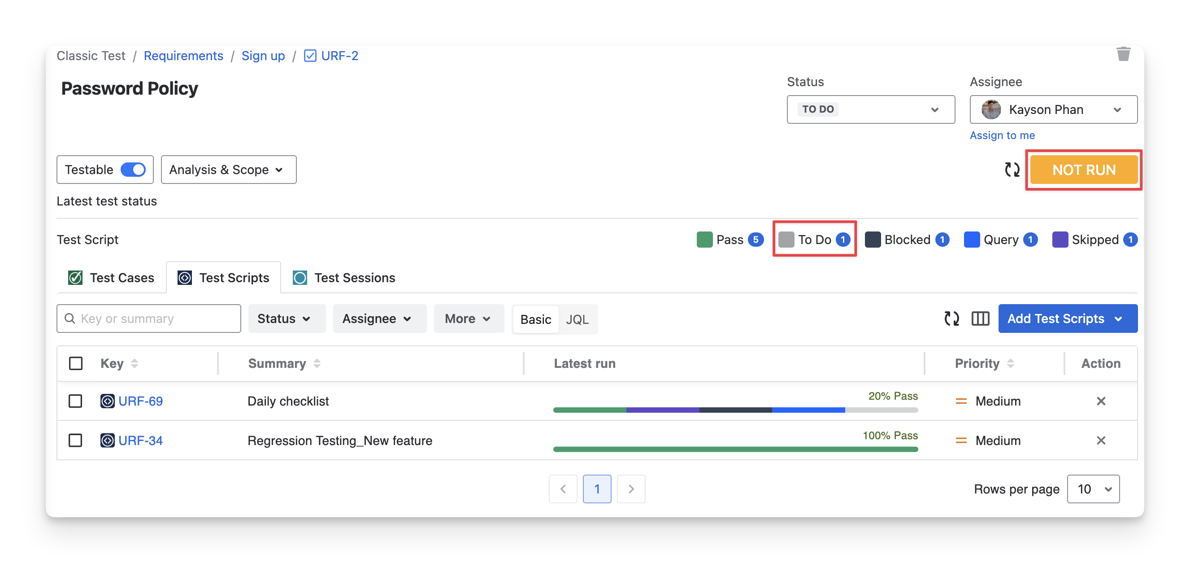This screenshot has width=1190, height=563.
Task: Click the green Pass color swatch
Action: click(704, 240)
